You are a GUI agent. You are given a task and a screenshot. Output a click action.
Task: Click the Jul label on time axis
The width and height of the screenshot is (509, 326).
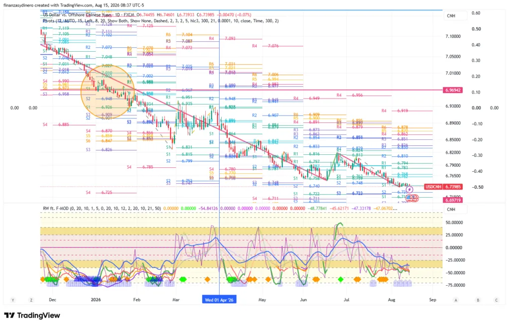point(346,300)
